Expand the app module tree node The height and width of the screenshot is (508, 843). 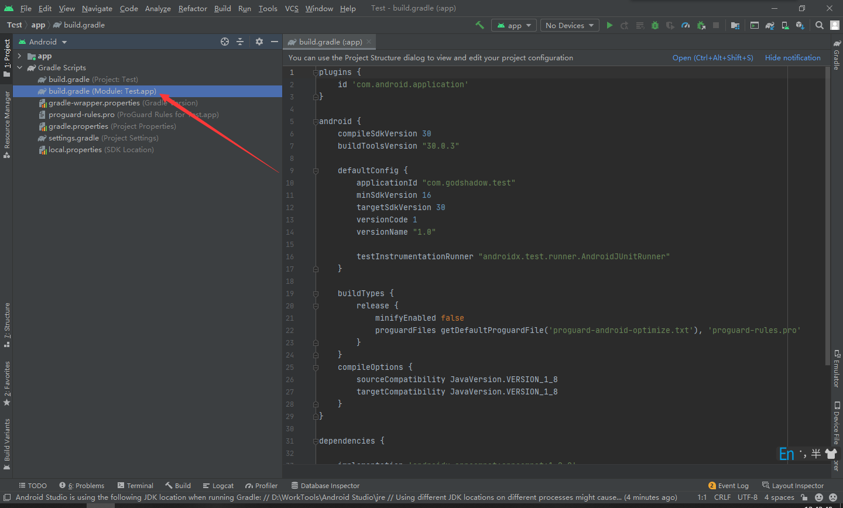[x=20, y=56]
